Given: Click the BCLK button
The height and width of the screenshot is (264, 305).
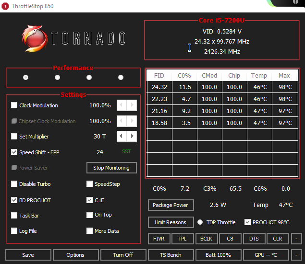Looking at the screenshot, I should pos(207,239).
